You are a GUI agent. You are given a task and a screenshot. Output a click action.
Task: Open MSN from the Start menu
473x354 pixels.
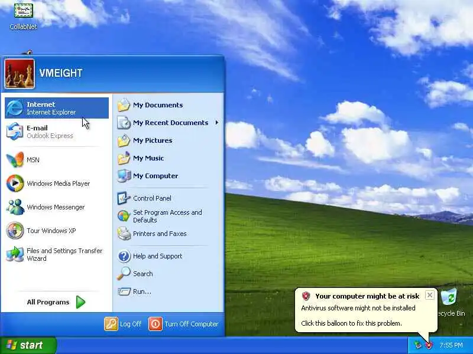(x=57, y=160)
